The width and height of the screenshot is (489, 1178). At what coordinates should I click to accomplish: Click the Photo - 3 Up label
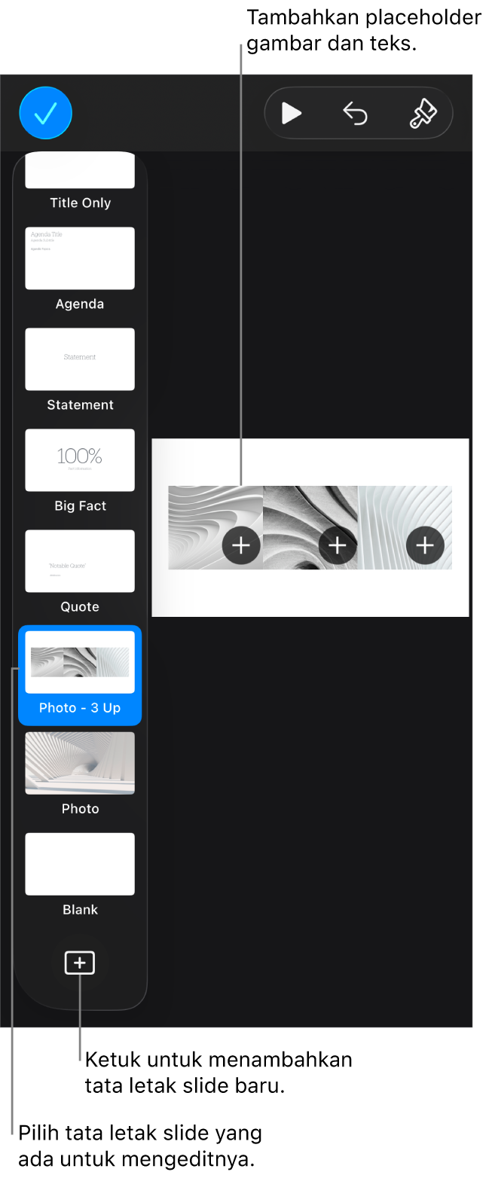[x=80, y=708]
